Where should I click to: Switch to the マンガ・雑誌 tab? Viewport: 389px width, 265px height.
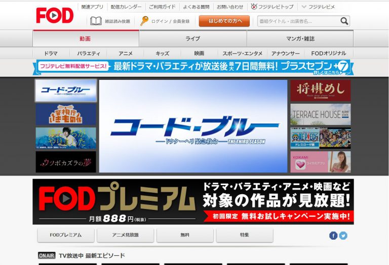300,38
